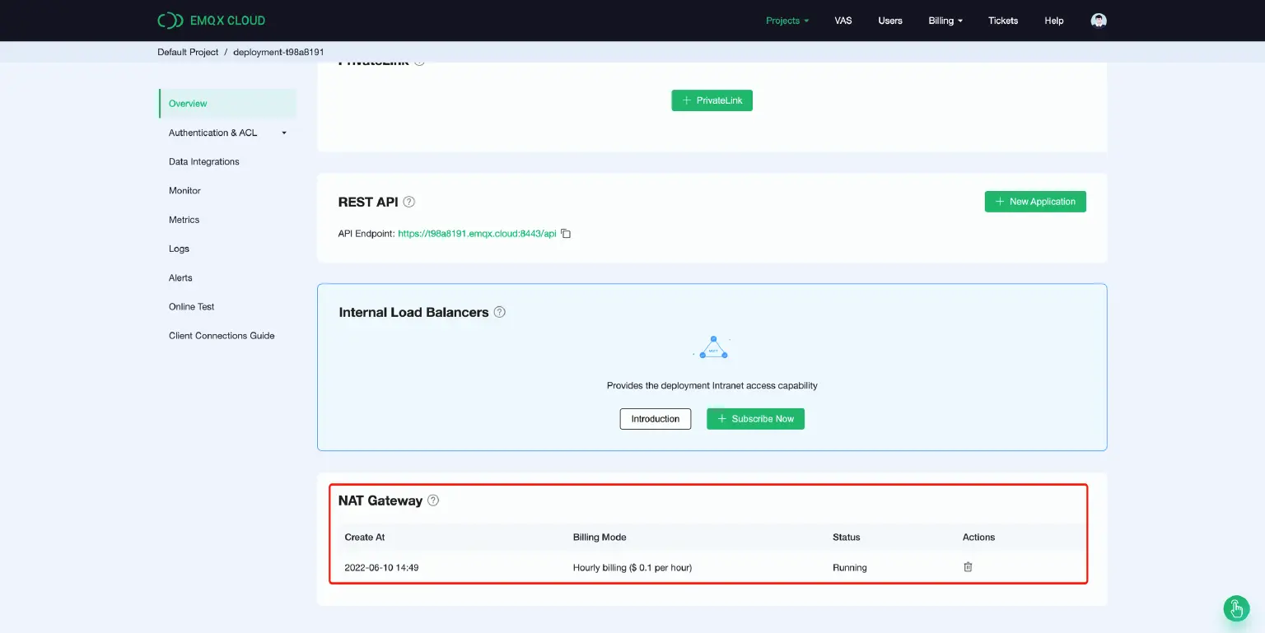Subscribe Now for Internal Load Balancers
Viewport: 1265px width, 633px height.
755,419
